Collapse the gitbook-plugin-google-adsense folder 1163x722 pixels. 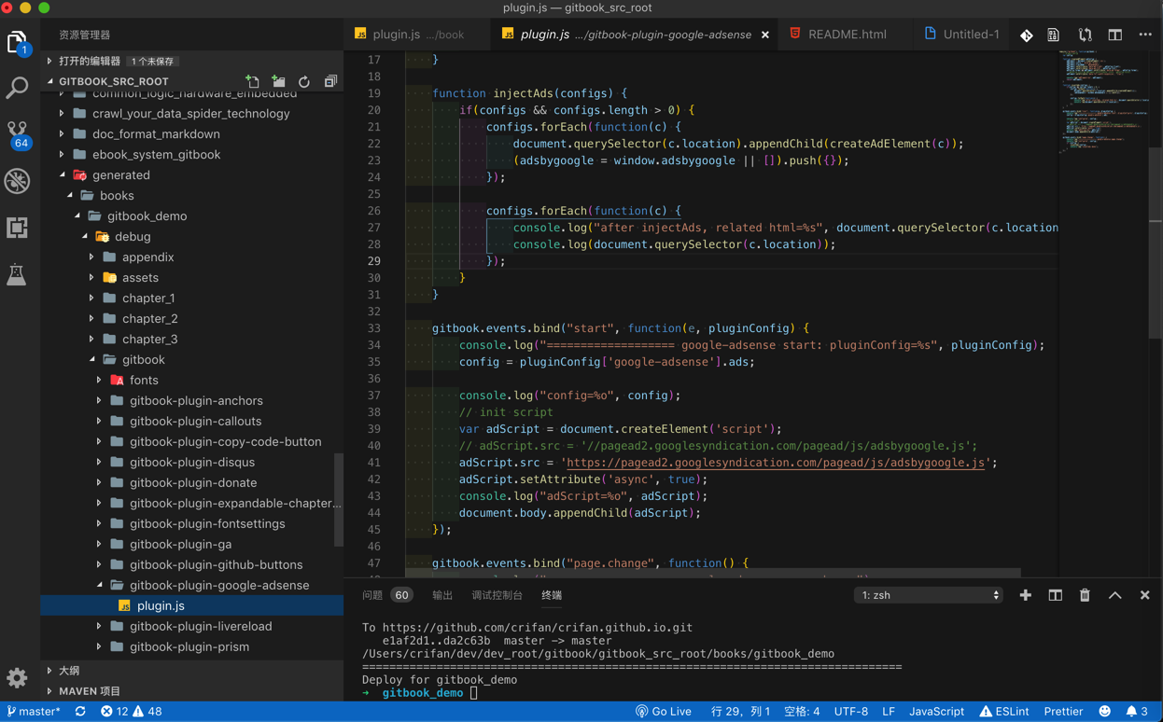click(218, 585)
